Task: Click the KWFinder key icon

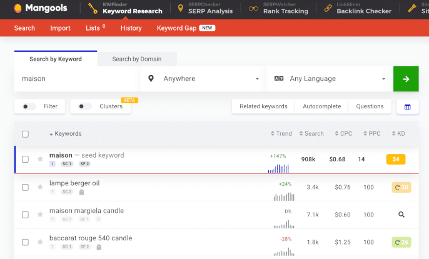Action: tap(93, 8)
